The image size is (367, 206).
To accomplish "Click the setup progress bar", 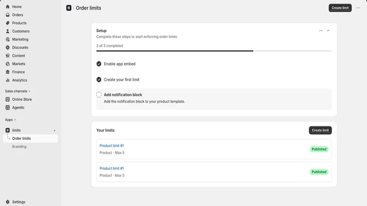I will point(214,51).
